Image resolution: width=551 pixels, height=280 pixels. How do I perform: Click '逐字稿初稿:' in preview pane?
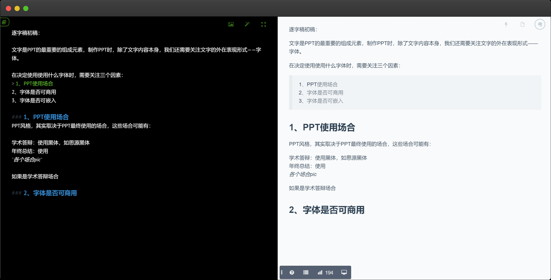303,30
